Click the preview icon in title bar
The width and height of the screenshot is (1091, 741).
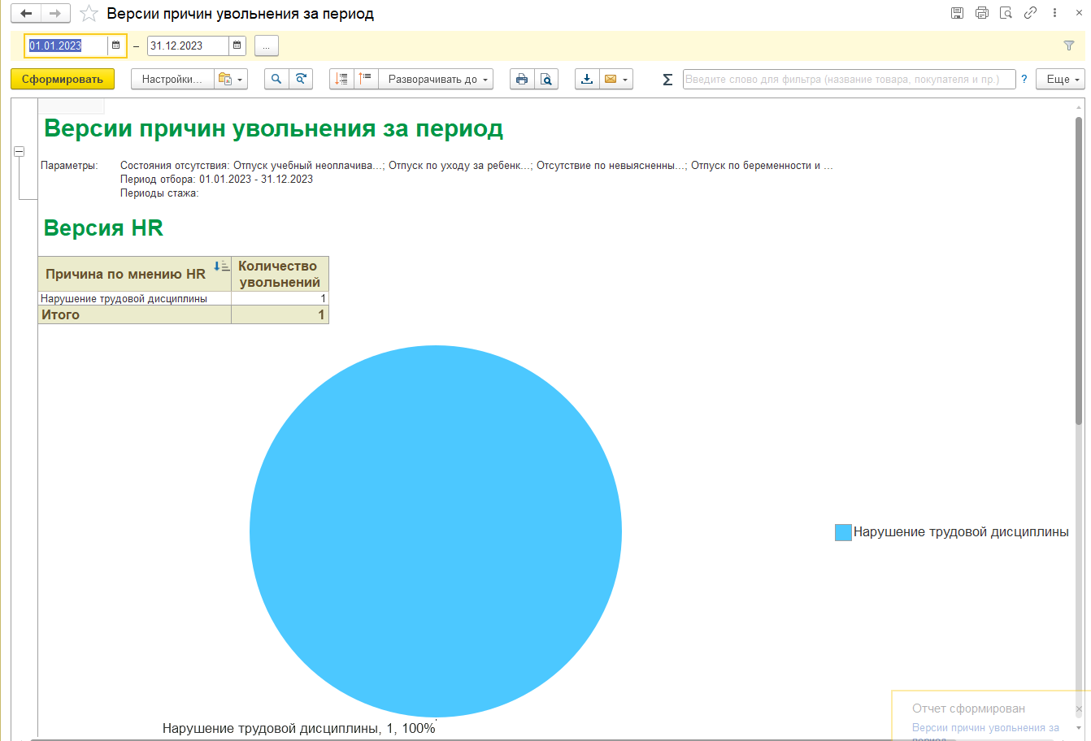(x=1006, y=13)
